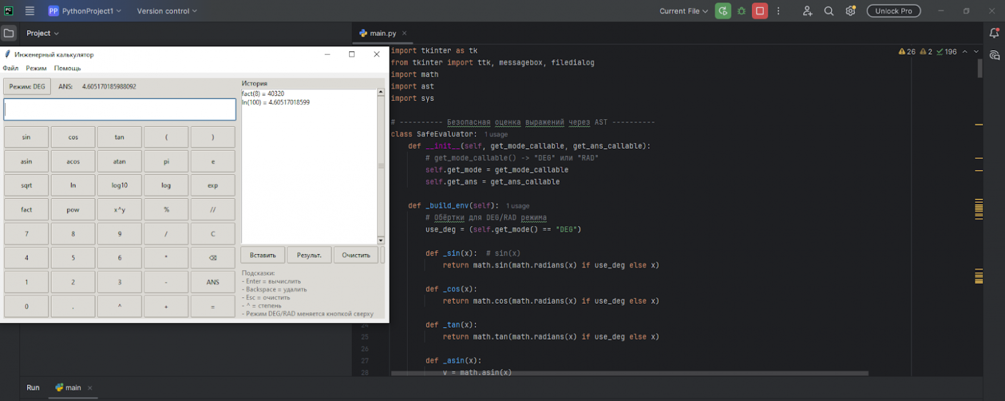Open the Notifications bell icon
Viewport: 1005px width, 401px height.
pos(994,33)
